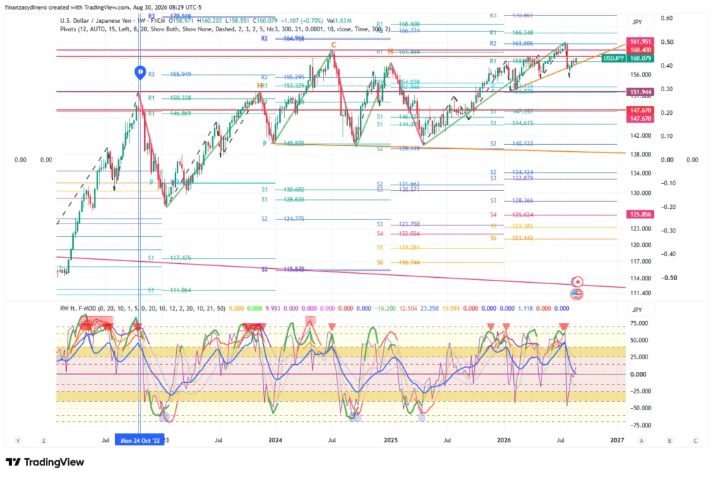The image size is (713, 477).
Task: Click the 15.593 indicator value
Action: [x=450, y=308]
